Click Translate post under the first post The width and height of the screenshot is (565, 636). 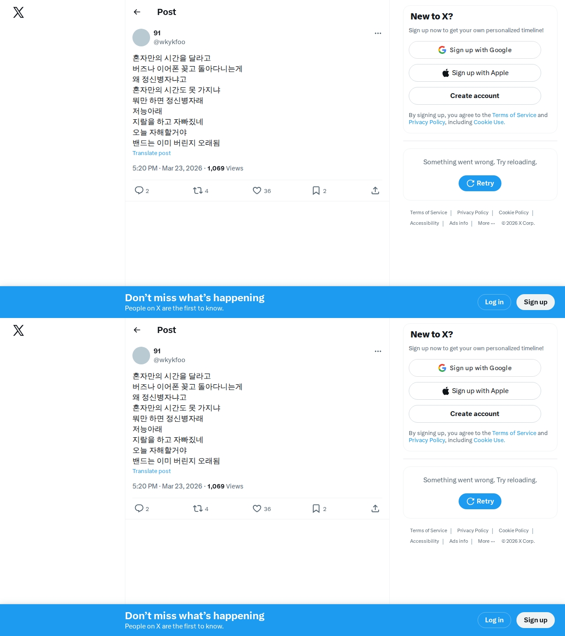click(x=151, y=153)
